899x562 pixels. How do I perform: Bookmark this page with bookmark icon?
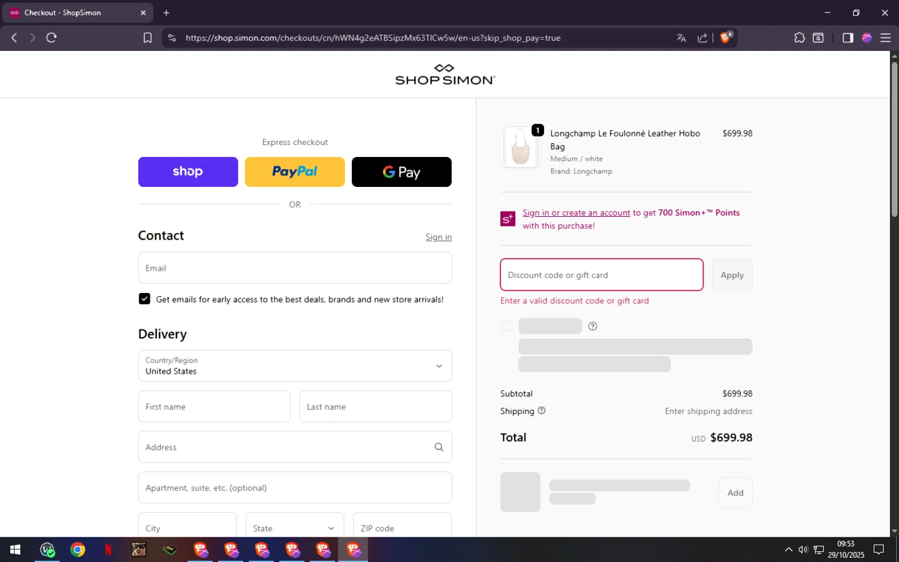tap(147, 38)
